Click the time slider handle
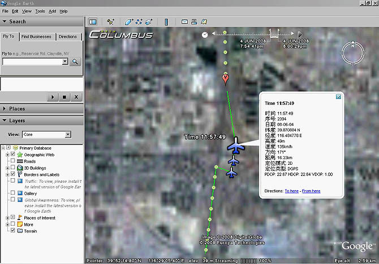 274,33
